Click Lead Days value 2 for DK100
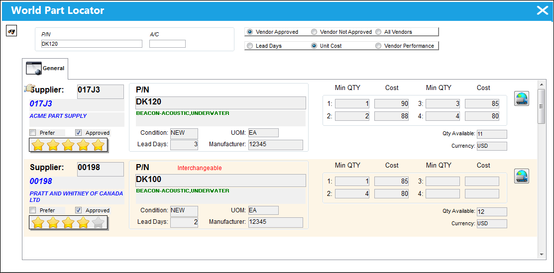 coord(184,222)
